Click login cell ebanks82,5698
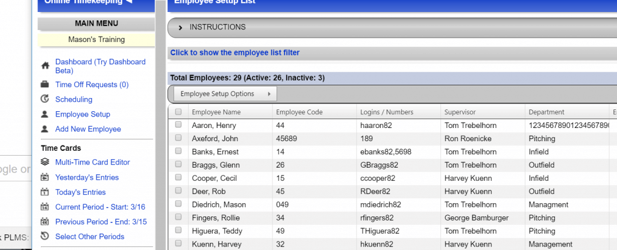Image resolution: width=617 pixels, height=250 pixels. (x=386, y=152)
